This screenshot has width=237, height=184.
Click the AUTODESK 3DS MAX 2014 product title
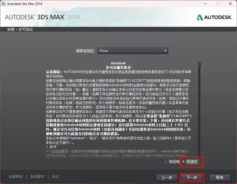click(x=42, y=17)
